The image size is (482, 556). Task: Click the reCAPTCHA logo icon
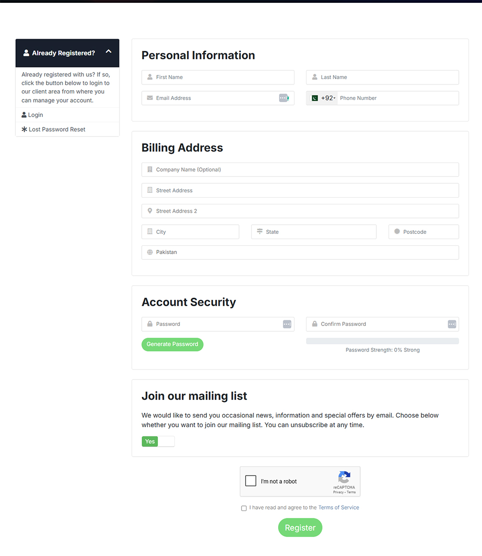coord(344,477)
